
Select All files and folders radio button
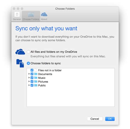[28, 52]
